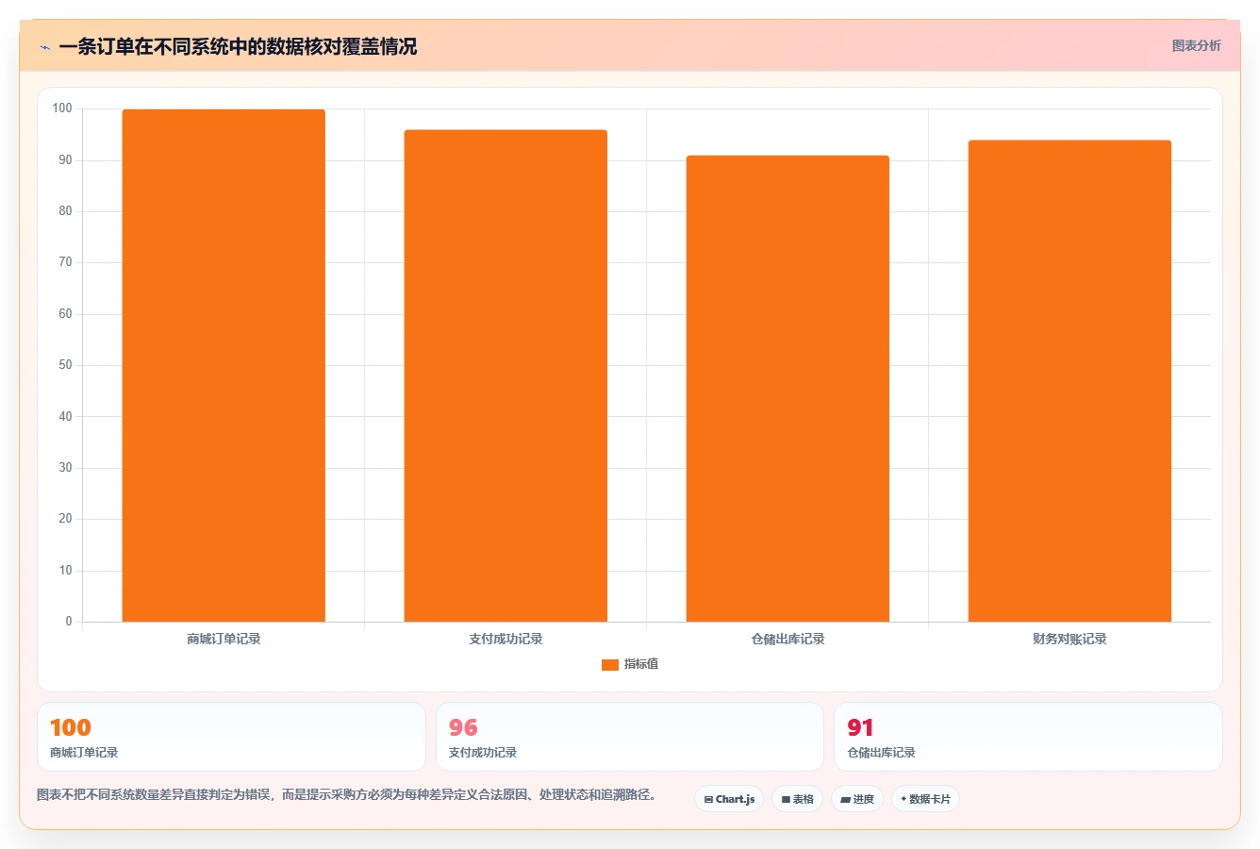
Task: Click the 仓储出库记录 caption in stat card
Action: point(881,753)
